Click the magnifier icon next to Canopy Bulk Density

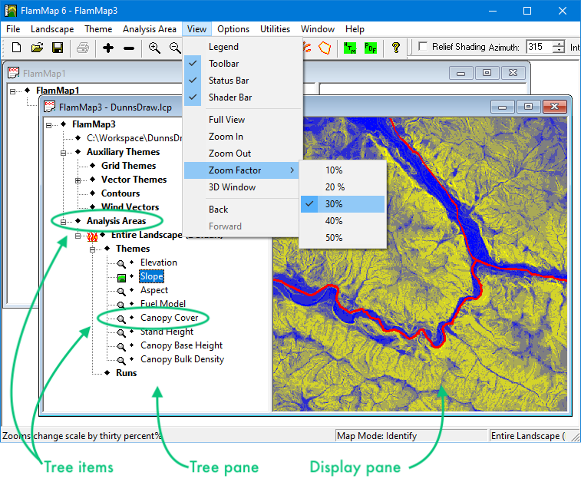pos(121,360)
